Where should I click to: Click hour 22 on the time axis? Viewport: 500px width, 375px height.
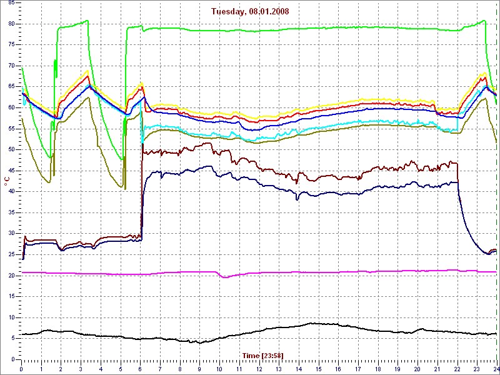pyautogui.click(x=457, y=370)
